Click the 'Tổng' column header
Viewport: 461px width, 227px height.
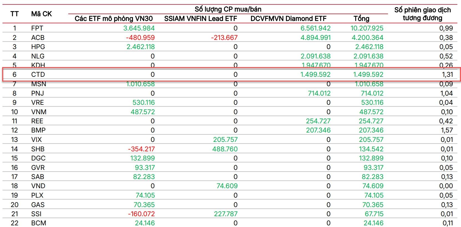click(361, 19)
